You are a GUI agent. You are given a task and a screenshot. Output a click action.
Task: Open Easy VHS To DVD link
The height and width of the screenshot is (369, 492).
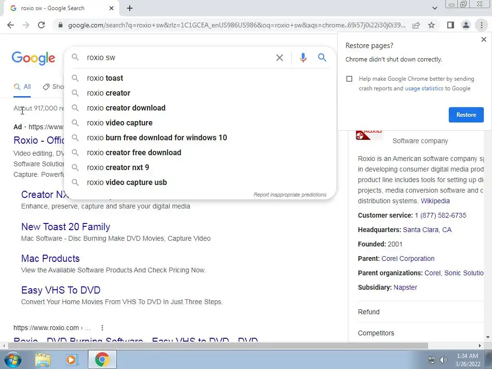[61, 290]
